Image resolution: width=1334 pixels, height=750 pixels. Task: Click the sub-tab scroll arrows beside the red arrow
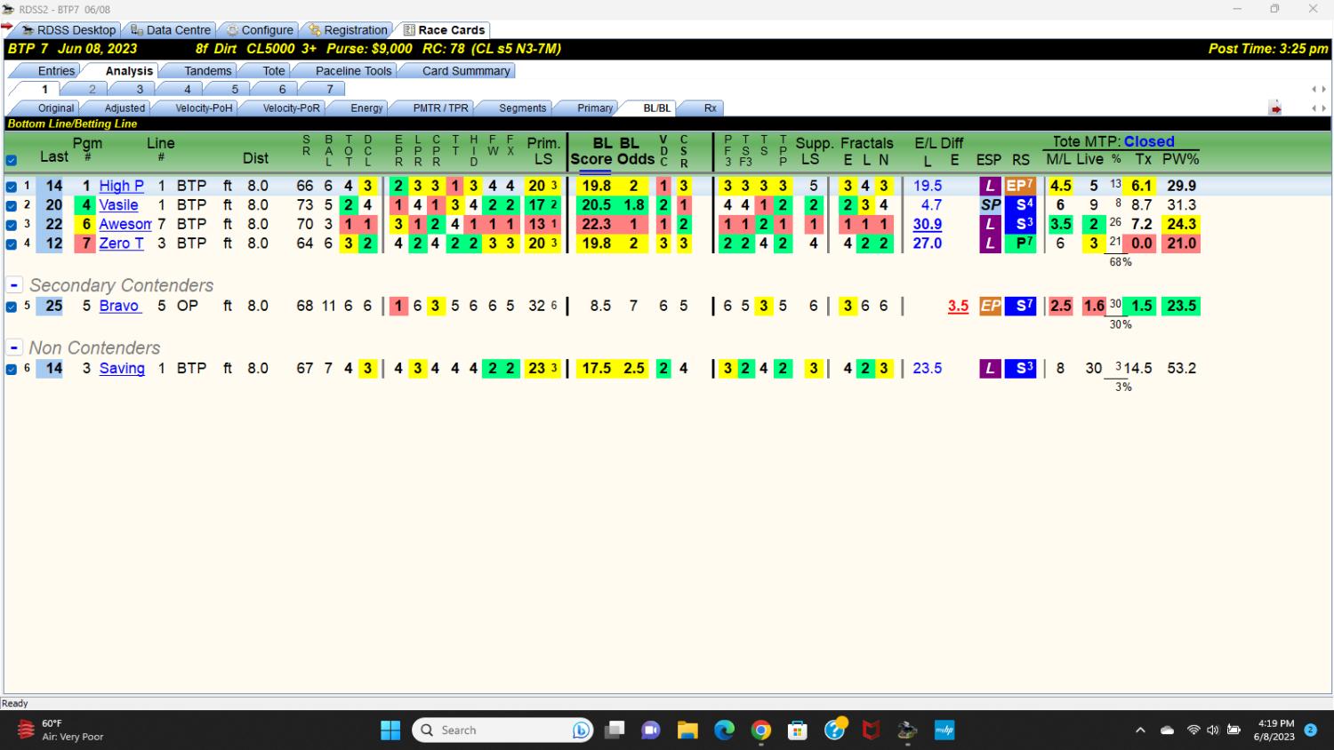click(1319, 108)
